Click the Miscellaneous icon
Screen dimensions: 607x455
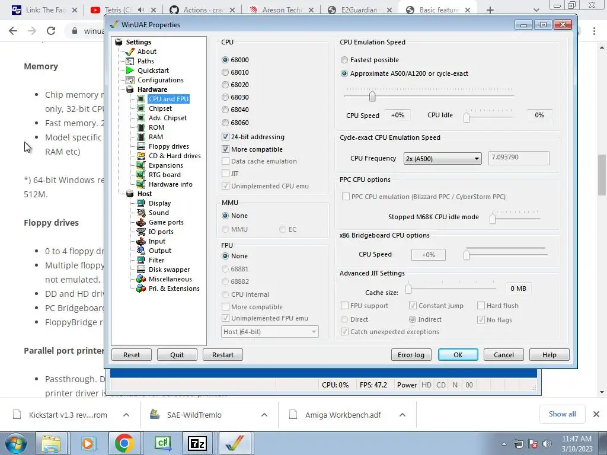(x=141, y=279)
